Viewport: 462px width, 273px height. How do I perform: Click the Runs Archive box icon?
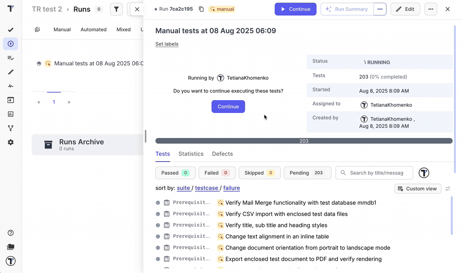click(x=48, y=145)
